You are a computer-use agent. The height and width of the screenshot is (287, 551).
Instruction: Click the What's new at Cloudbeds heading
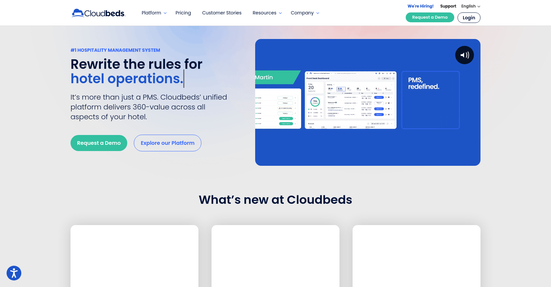[275, 200]
